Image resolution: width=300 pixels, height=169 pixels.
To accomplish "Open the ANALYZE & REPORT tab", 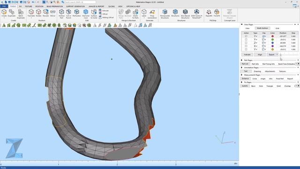I will pyautogui.click(x=97, y=6).
